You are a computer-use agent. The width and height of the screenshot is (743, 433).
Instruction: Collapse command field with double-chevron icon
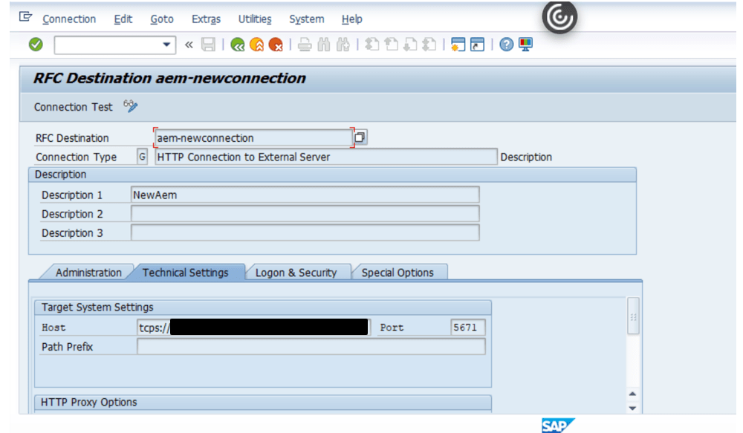pos(189,45)
